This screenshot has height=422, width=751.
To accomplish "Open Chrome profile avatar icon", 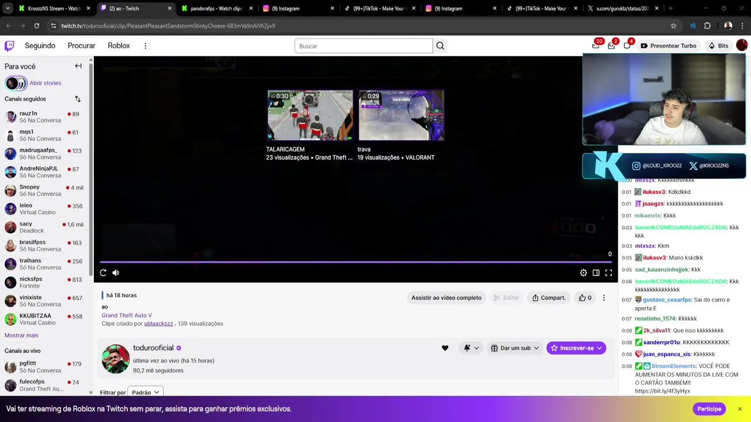I will pyautogui.click(x=728, y=26).
